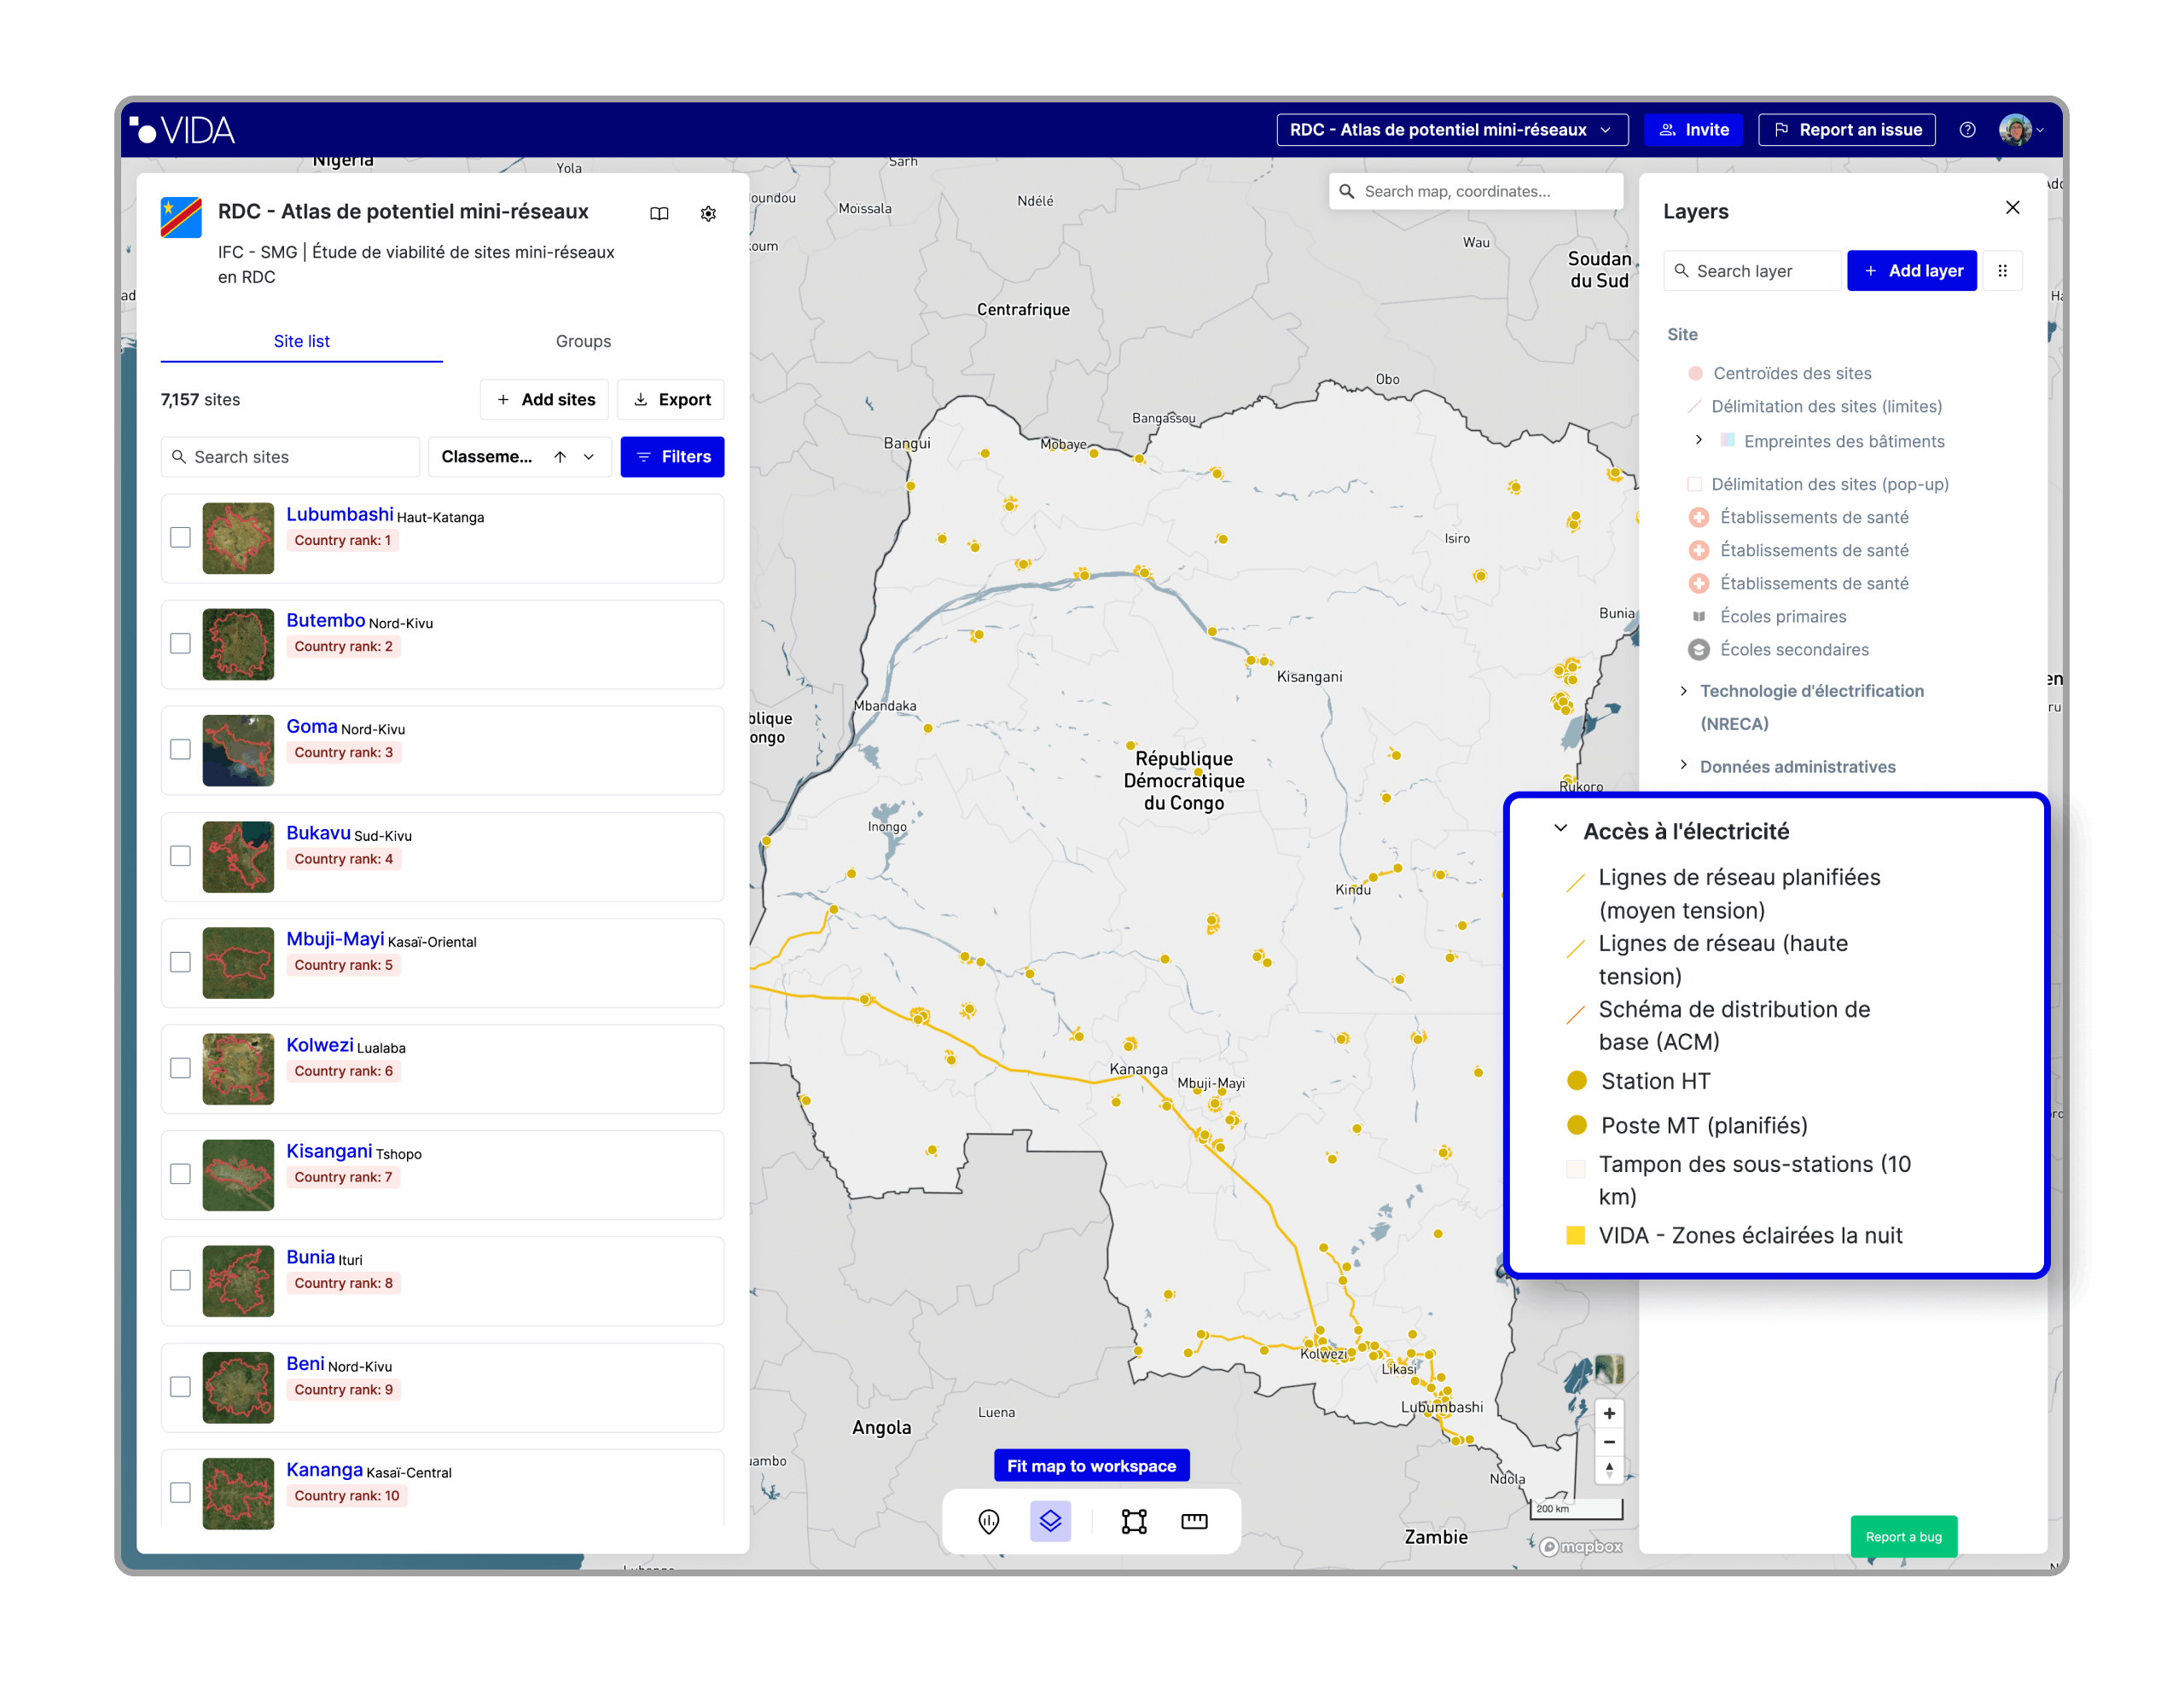Open the book guide icon

tap(659, 213)
